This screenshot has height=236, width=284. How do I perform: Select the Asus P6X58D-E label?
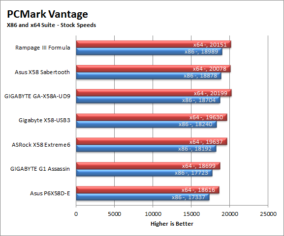pyautogui.click(x=50, y=193)
